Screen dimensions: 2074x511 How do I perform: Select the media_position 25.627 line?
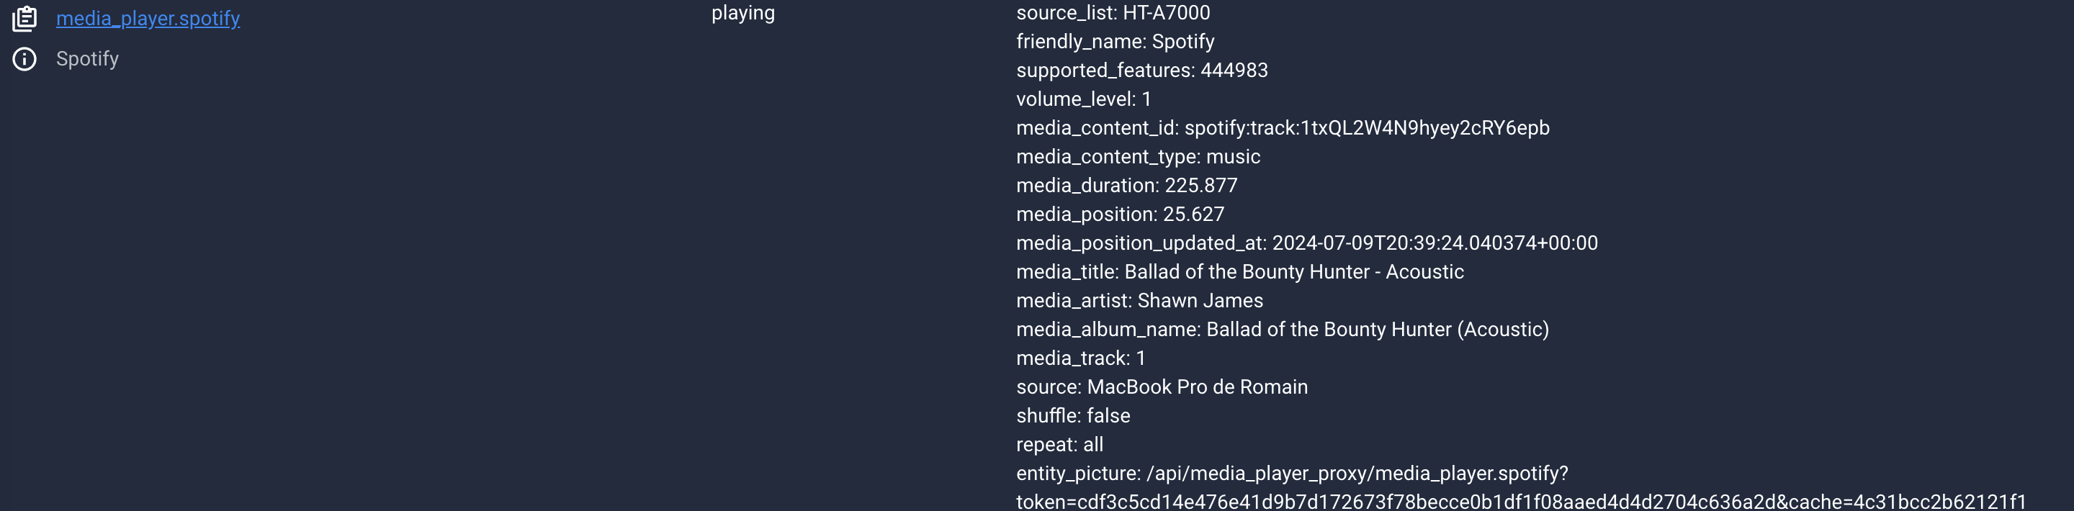[1120, 214]
